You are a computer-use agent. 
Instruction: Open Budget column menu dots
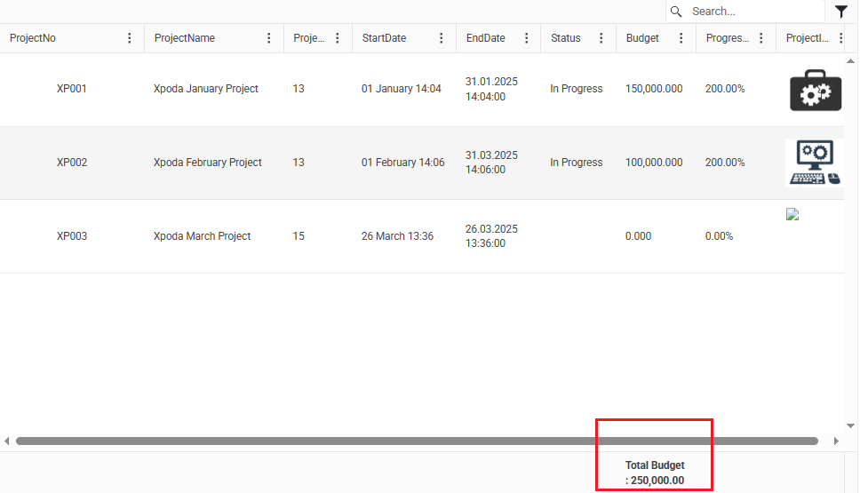(x=681, y=38)
